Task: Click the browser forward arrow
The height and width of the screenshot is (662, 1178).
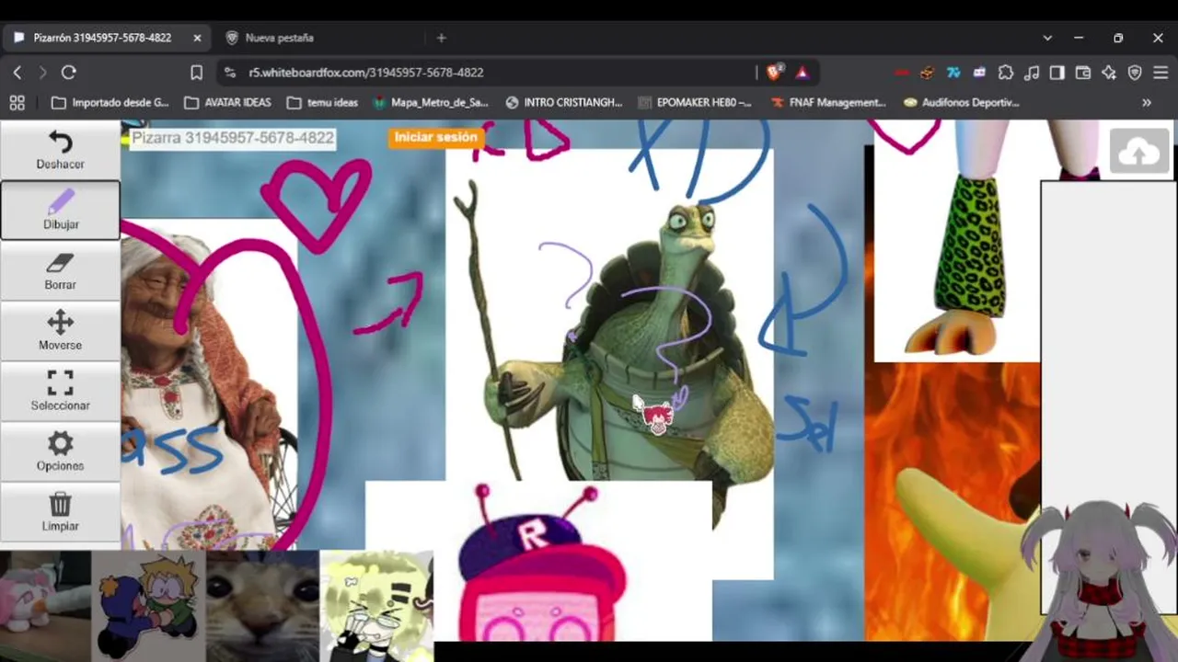Action: pos(42,72)
